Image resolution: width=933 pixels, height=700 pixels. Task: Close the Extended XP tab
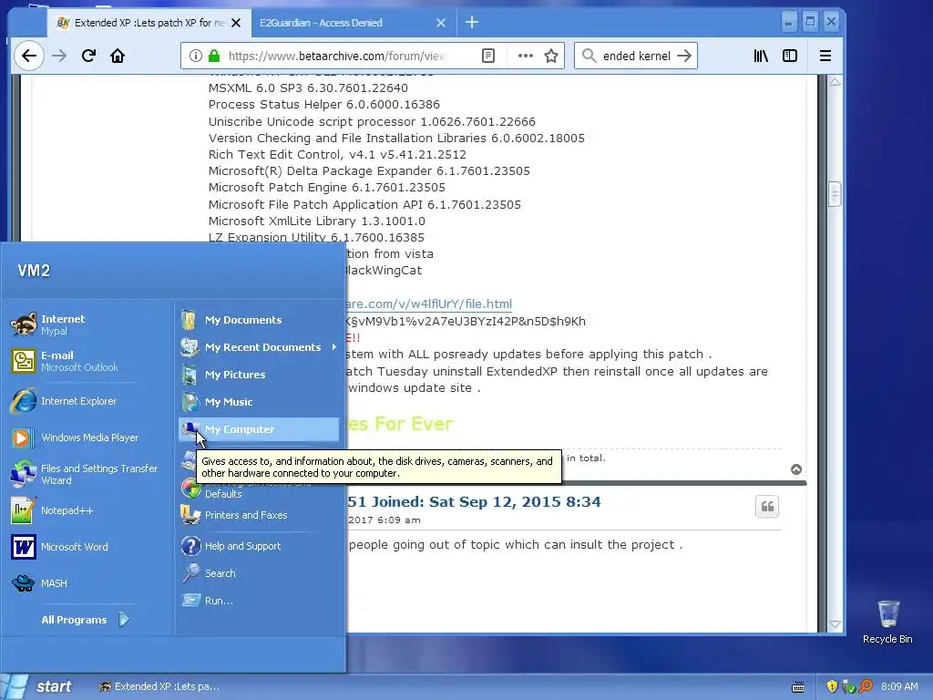click(x=236, y=23)
